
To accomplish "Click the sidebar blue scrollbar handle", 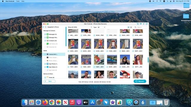I will click(66, 37).
